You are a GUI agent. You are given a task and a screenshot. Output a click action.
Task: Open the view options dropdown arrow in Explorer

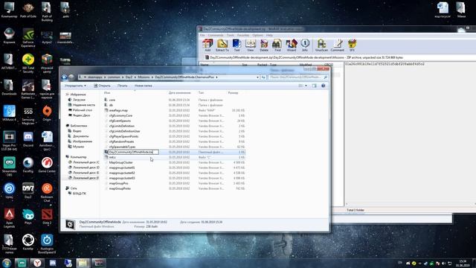(306, 86)
